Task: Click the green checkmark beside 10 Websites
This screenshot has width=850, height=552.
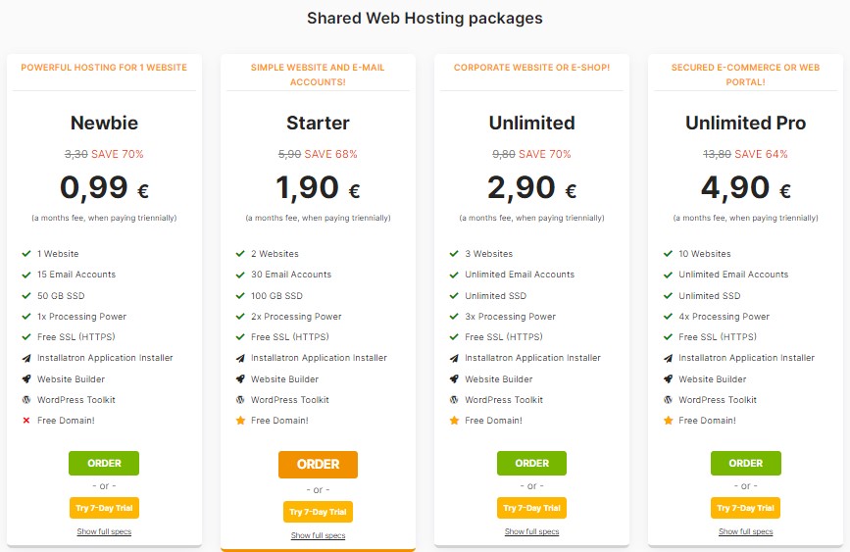Action: coord(668,254)
